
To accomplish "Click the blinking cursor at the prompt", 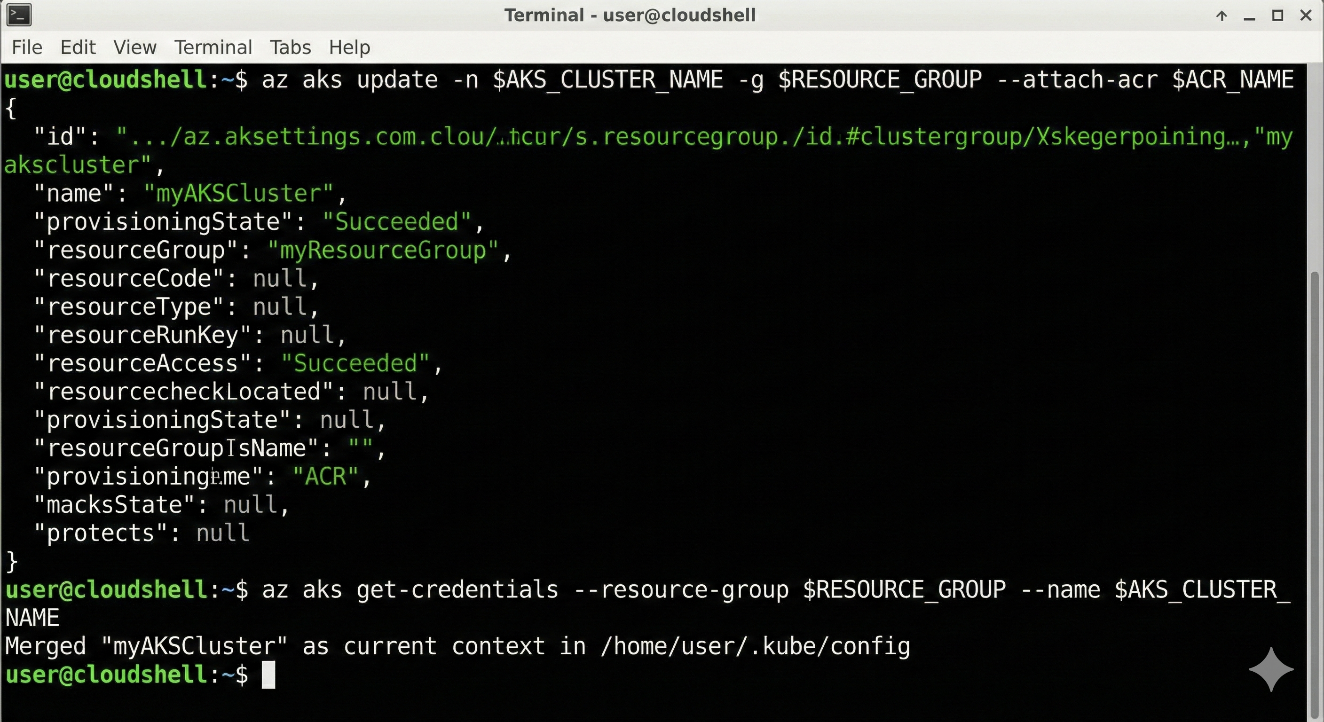I will tap(269, 675).
